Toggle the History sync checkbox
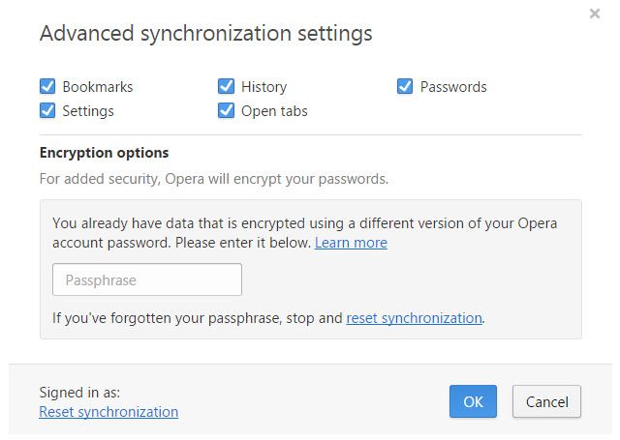The width and height of the screenshot is (620, 440). [x=226, y=87]
